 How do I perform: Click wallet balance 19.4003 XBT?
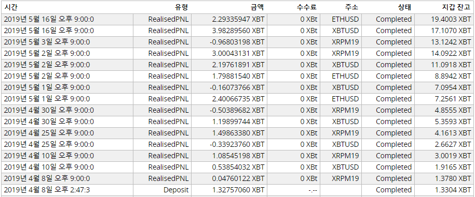coord(451,20)
